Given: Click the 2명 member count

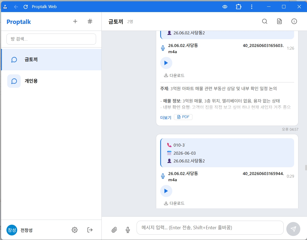Looking at the screenshot, I should (x=130, y=21).
